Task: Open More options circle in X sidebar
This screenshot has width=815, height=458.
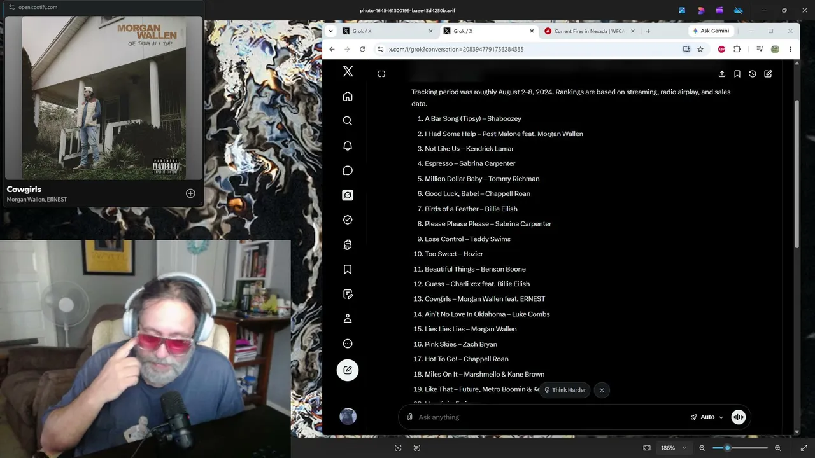Action: 348,343
